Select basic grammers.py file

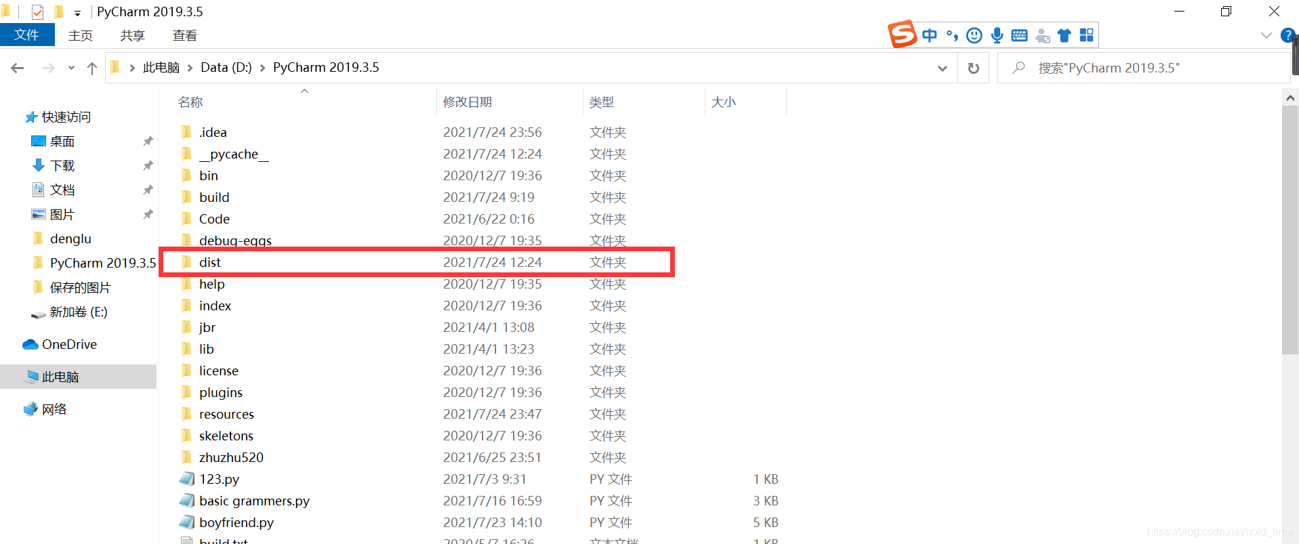(254, 501)
